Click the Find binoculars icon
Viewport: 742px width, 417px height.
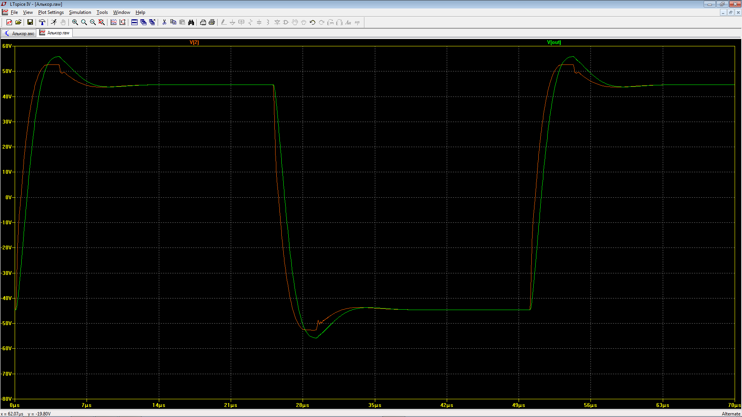191,22
